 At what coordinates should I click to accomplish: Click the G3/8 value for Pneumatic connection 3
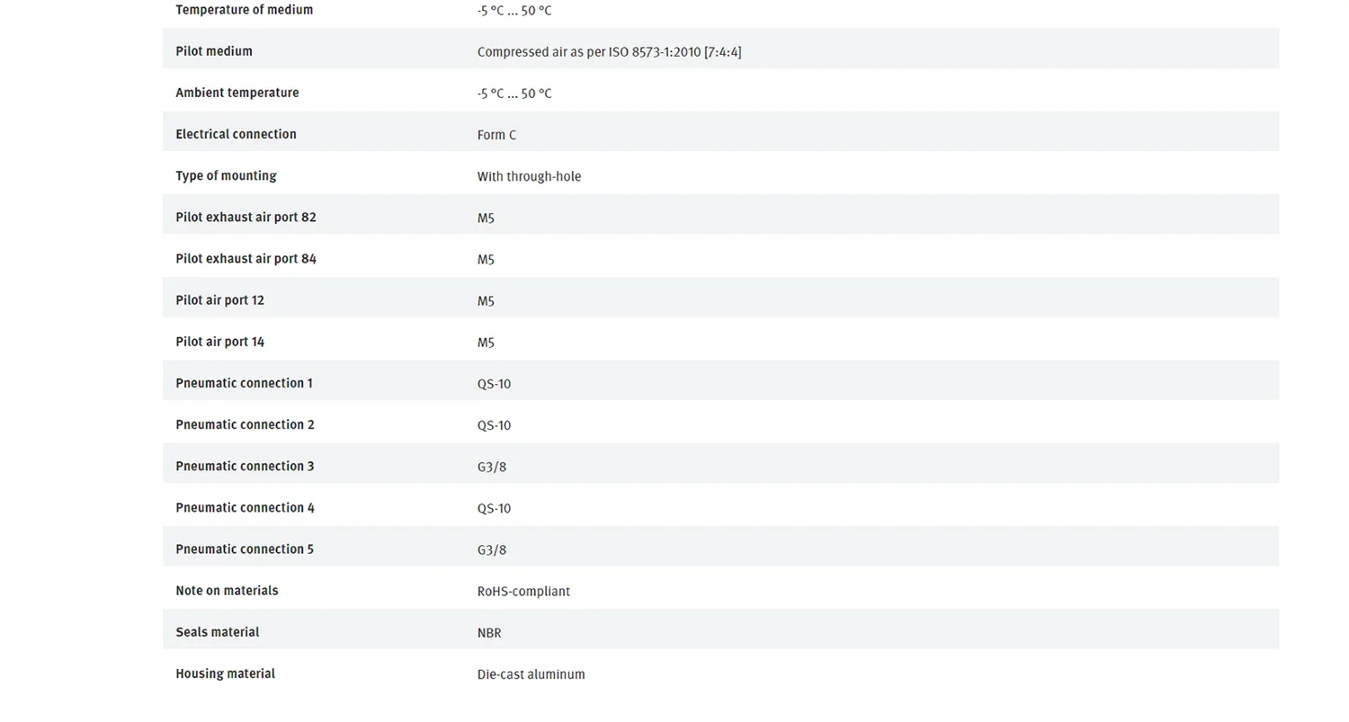pyautogui.click(x=491, y=467)
